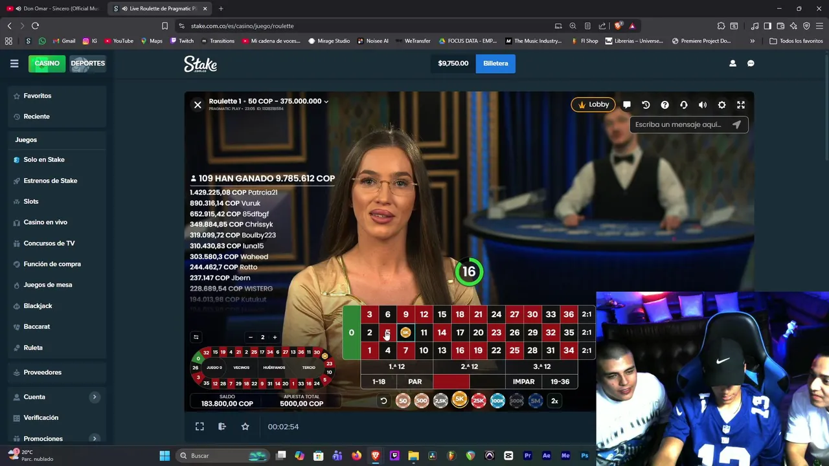
Task: Select the red 25K chip
Action: 479,401
